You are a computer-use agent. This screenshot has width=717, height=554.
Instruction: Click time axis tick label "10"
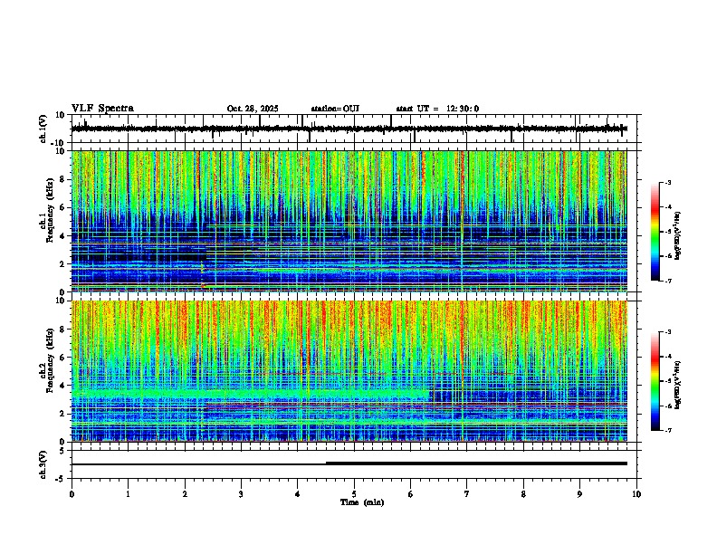pyautogui.click(x=636, y=494)
